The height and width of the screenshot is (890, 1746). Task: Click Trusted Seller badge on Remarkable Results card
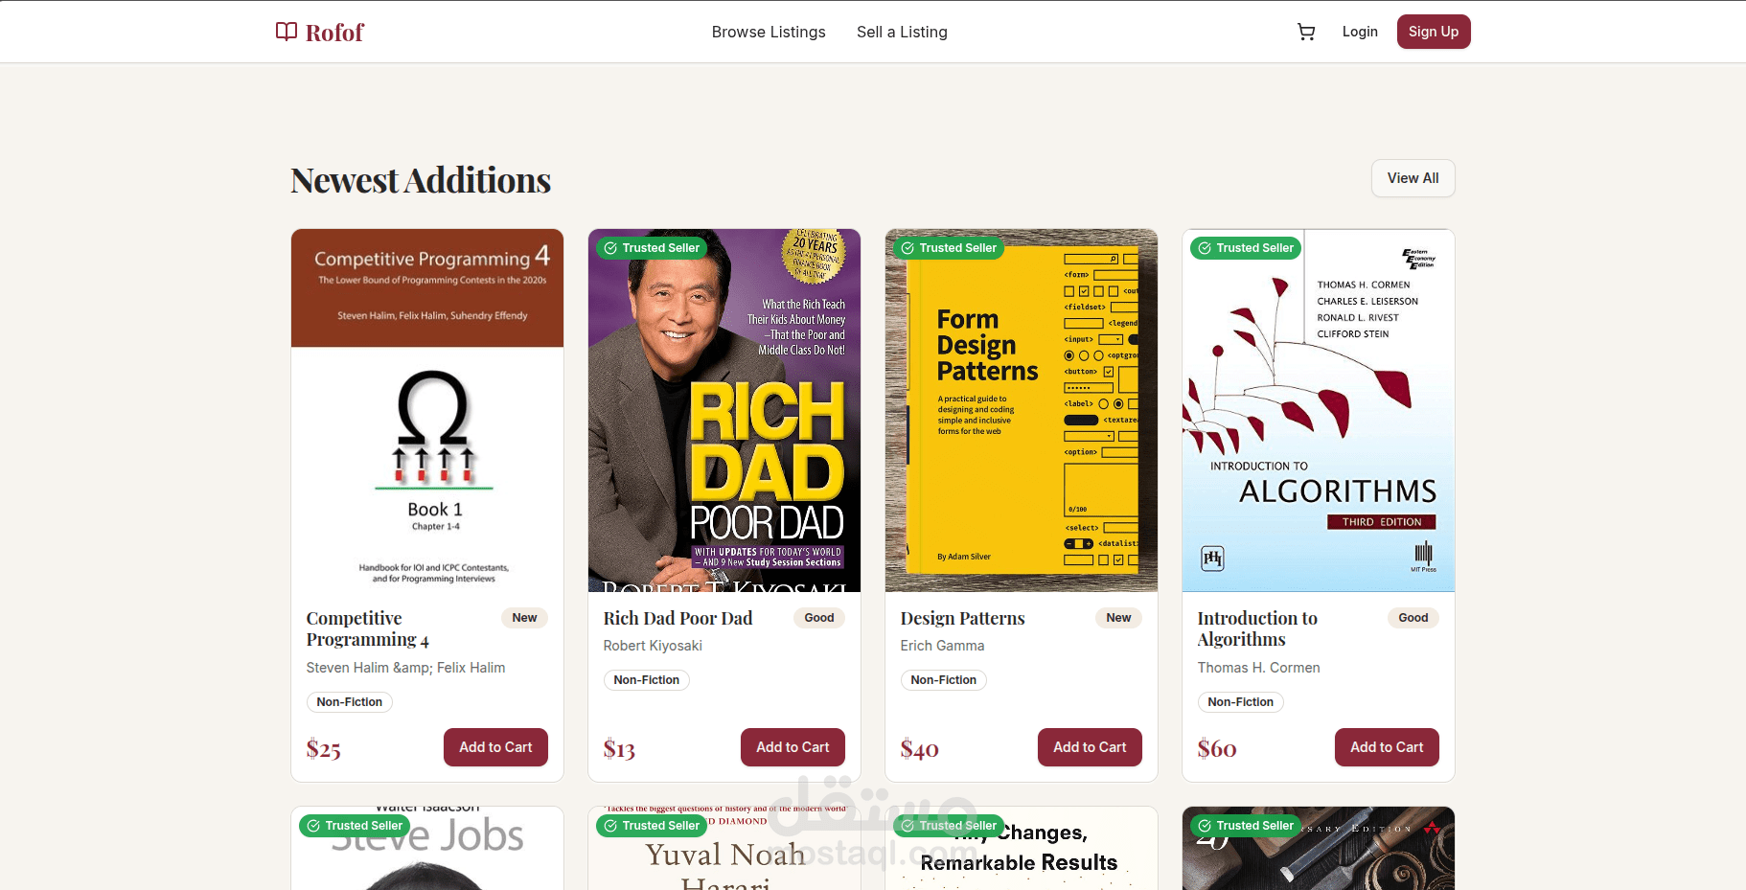pyautogui.click(x=949, y=826)
